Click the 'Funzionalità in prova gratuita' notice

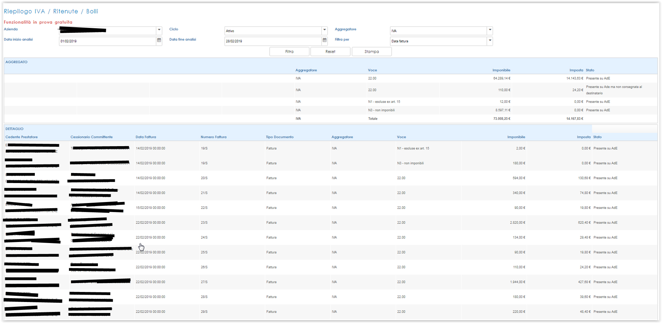38,22
